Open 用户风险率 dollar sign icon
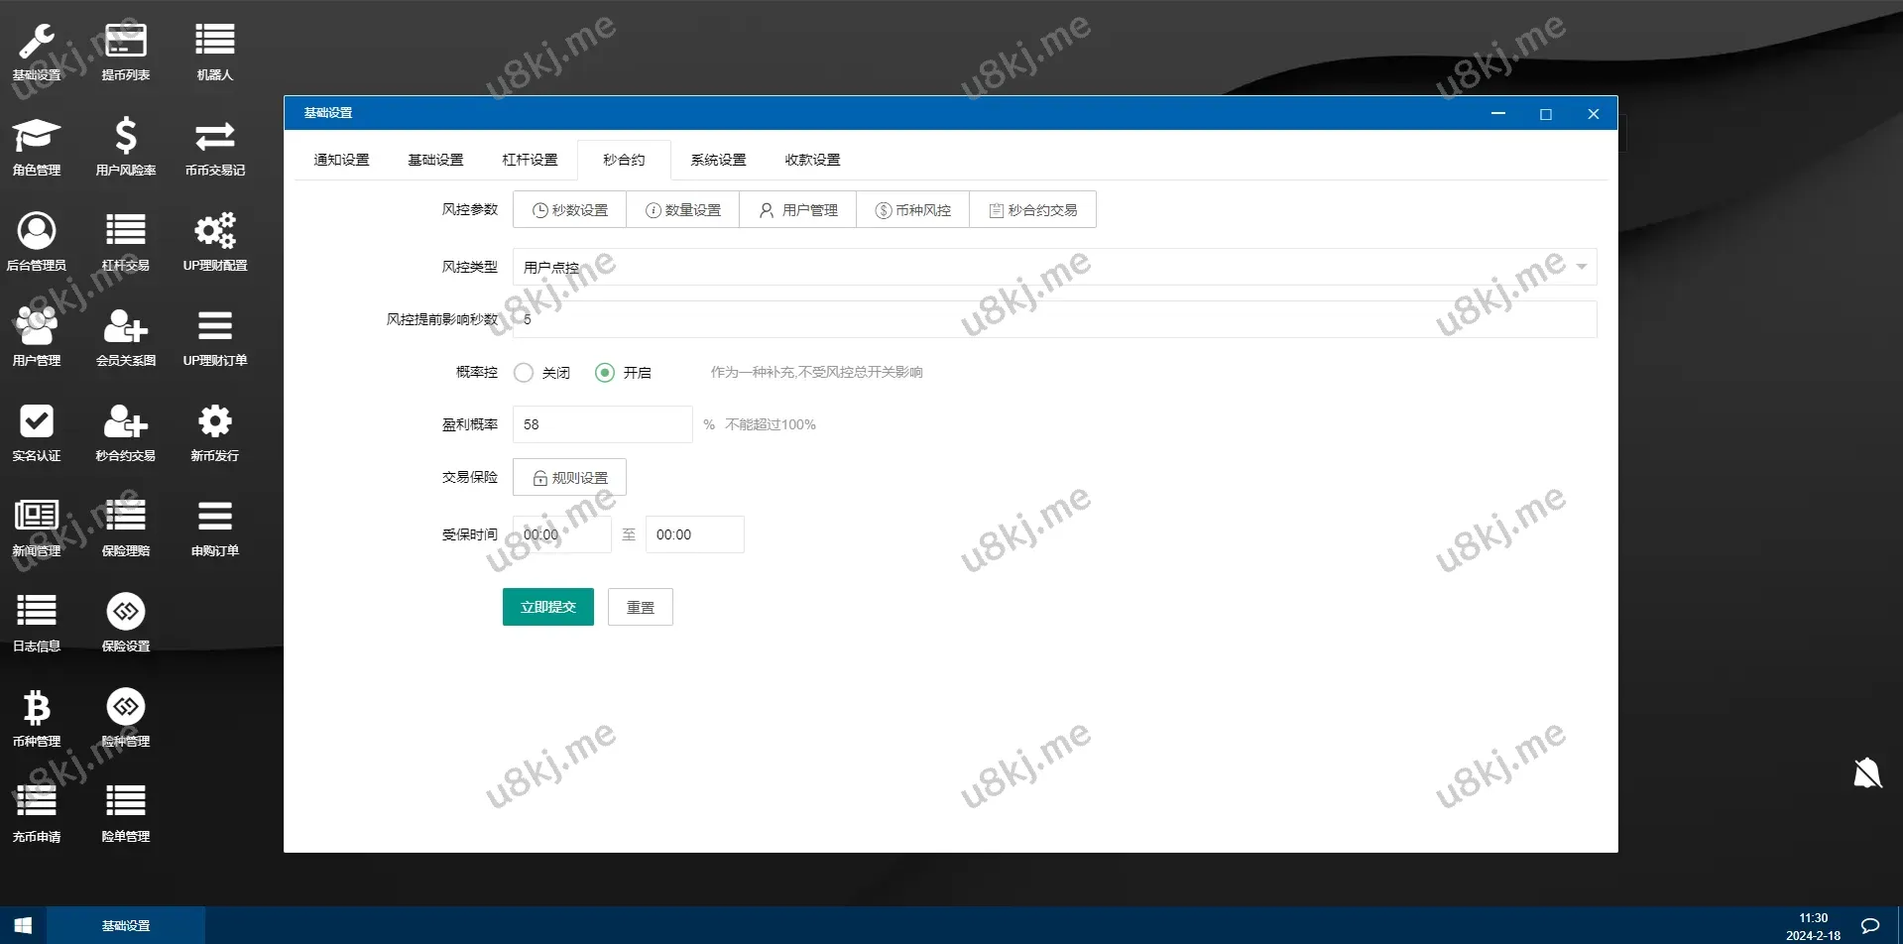 coord(126,137)
